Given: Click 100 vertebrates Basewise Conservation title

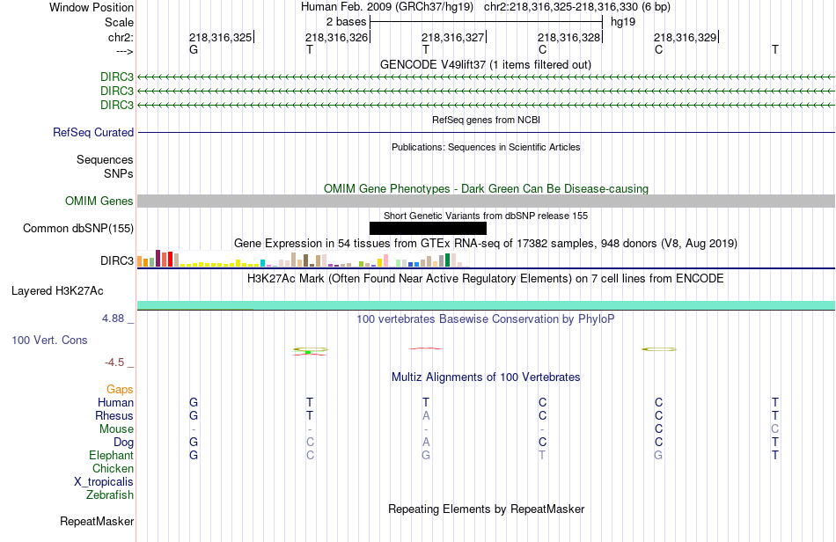Looking at the screenshot, I should click(486, 319).
